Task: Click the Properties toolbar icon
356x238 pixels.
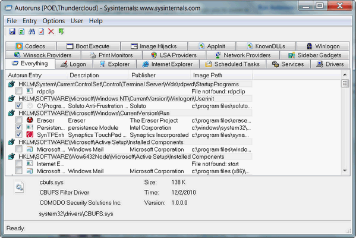Action: 42,32
